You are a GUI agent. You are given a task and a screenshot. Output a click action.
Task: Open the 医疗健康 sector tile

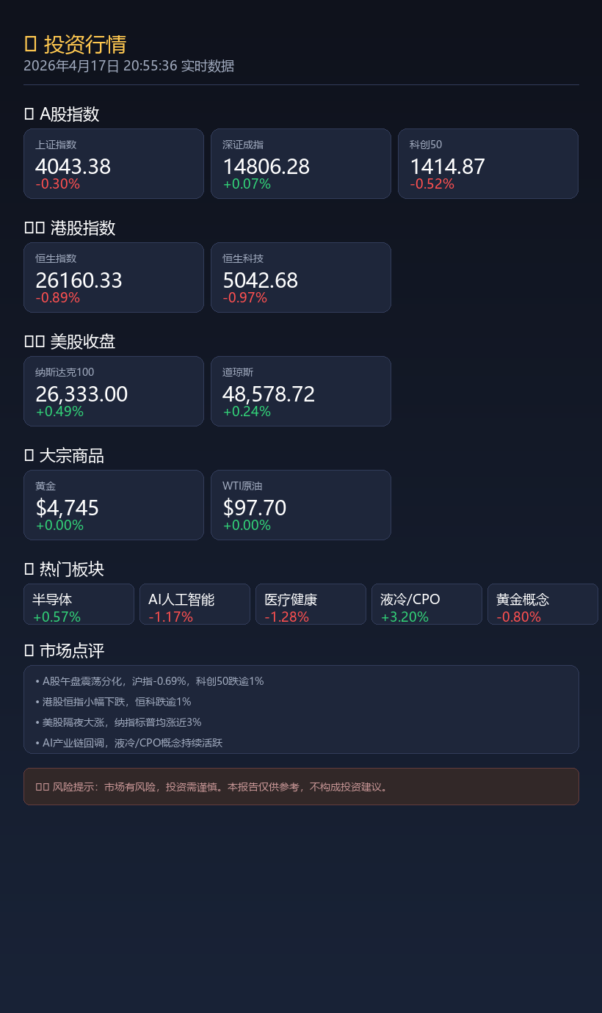point(311,604)
